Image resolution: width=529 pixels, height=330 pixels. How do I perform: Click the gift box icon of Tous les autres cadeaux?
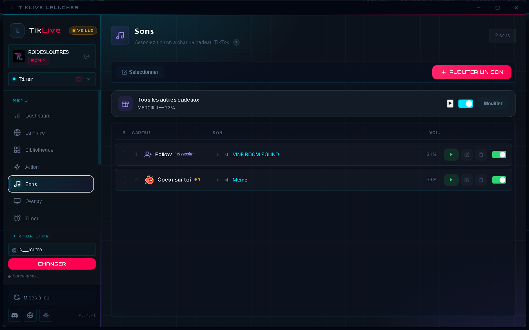[125, 104]
